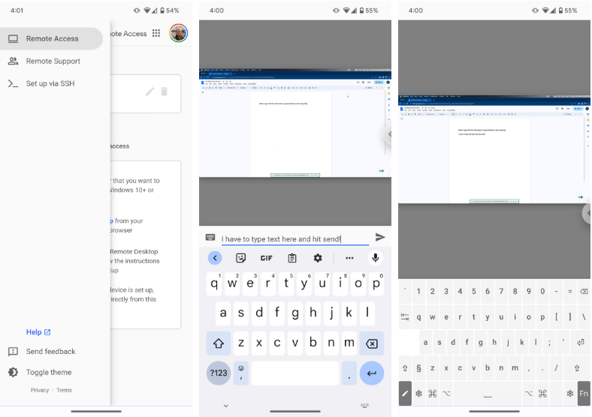Tap the Gboard space bar
This screenshot has width=592, height=417.
(295, 373)
